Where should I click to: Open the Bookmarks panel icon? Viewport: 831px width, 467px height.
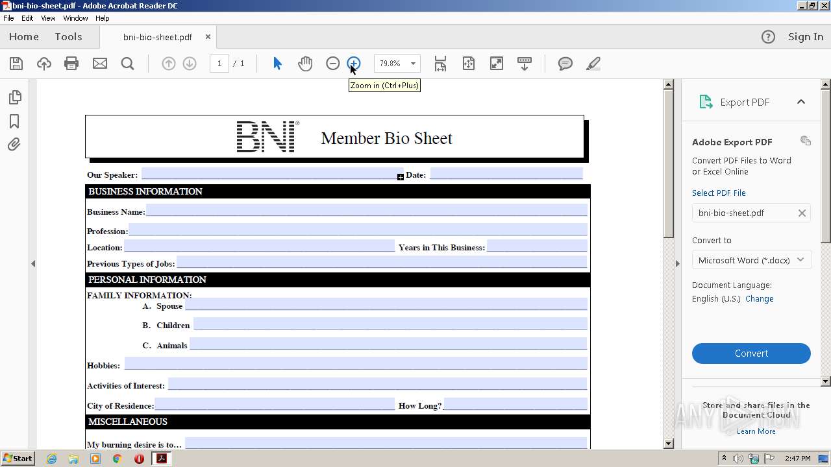click(14, 121)
